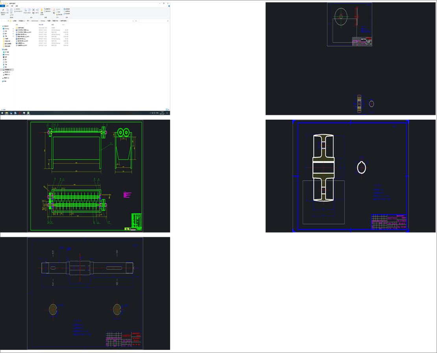Show hidden tray icons with the chevron

point(150,113)
